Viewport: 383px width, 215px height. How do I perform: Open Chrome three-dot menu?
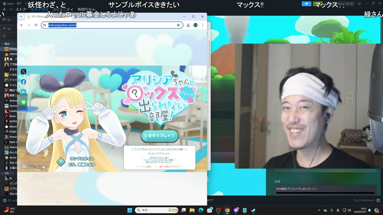pos(203,25)
